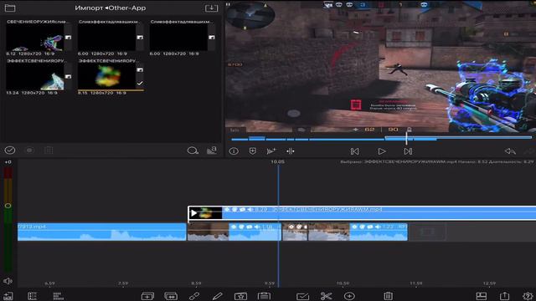The image size is (536, 301).
Task: Toggle the eye icon on the overlay clip
Action: click(227, 209)
